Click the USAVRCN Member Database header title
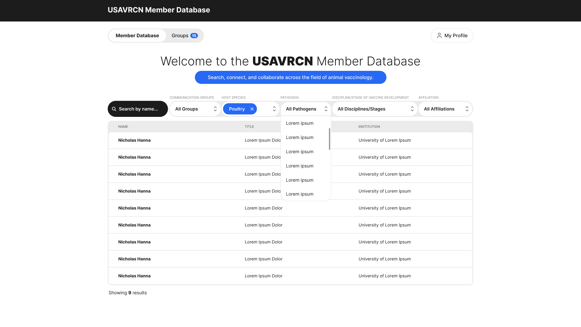Viewport: 581px width, 327px height. [x=159, y=10]
